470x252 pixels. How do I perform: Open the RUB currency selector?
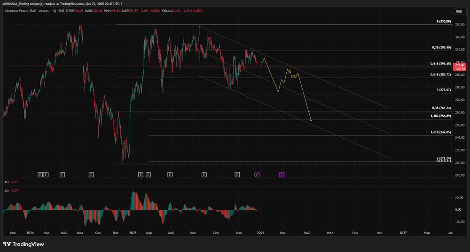point(458,11)
